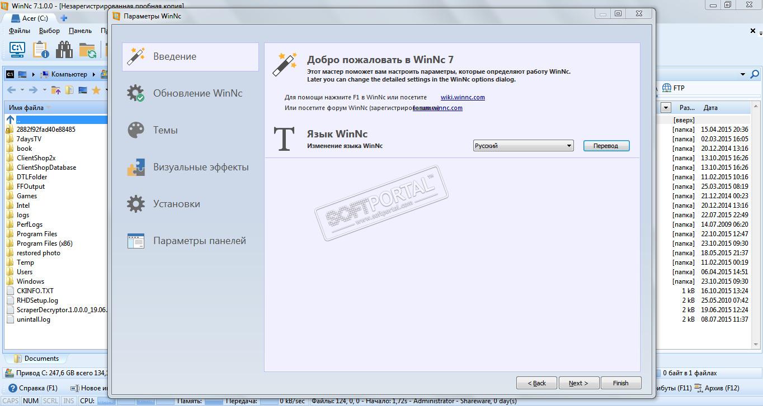Click the Справка (F1) button
The width and height of the screenshot is (763, 406).
(x=32, y=388)
